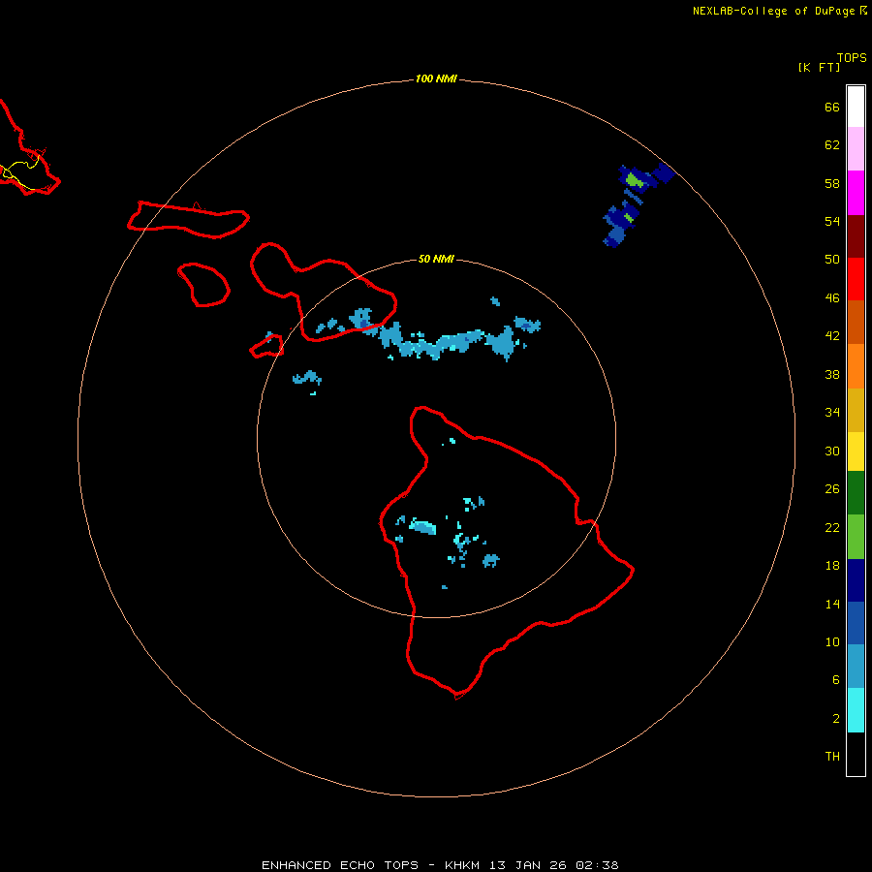Image resolution: width=872 pixels, height=872 pixels.
Task: Select legend value "54"
Action: click(x=832, y=221)
